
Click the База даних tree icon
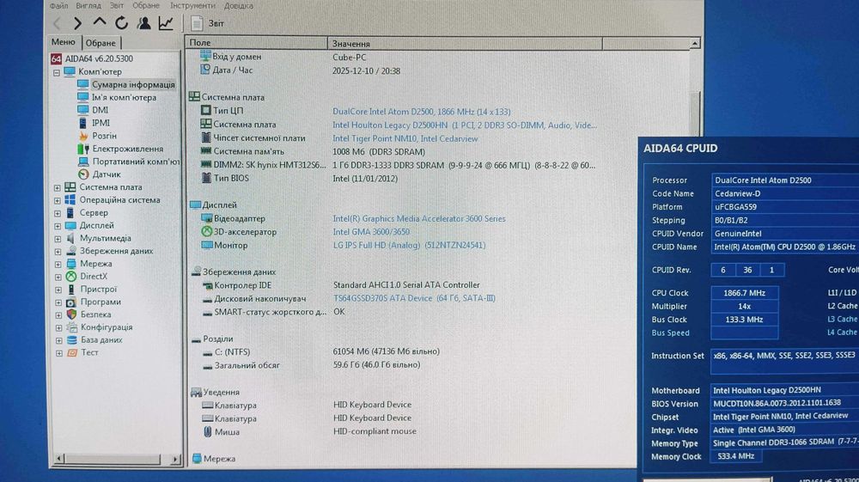coord(72,339)
